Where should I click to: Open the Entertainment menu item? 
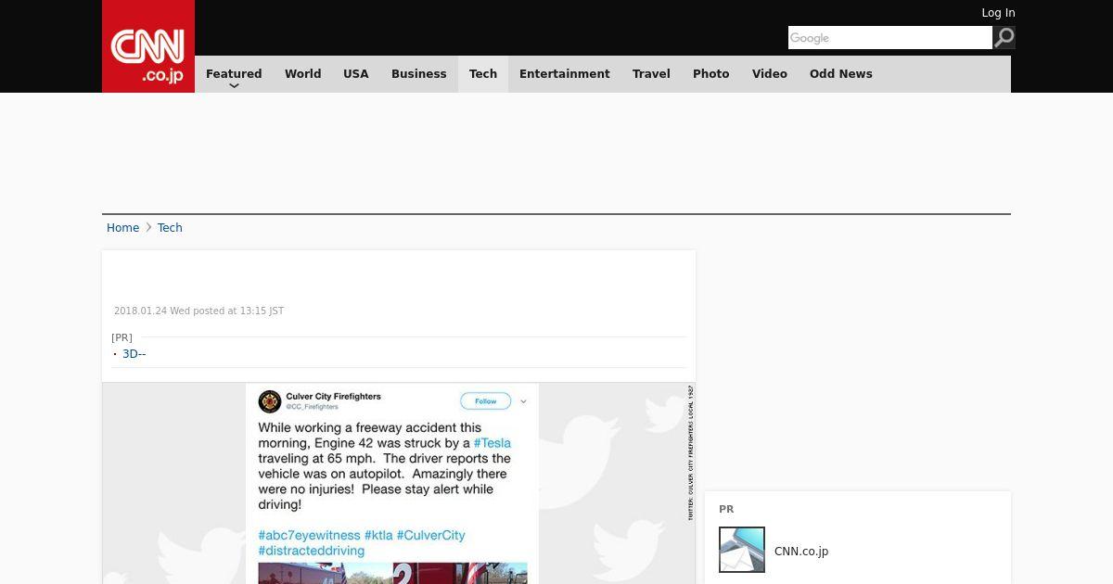click(x=565, y=73)
